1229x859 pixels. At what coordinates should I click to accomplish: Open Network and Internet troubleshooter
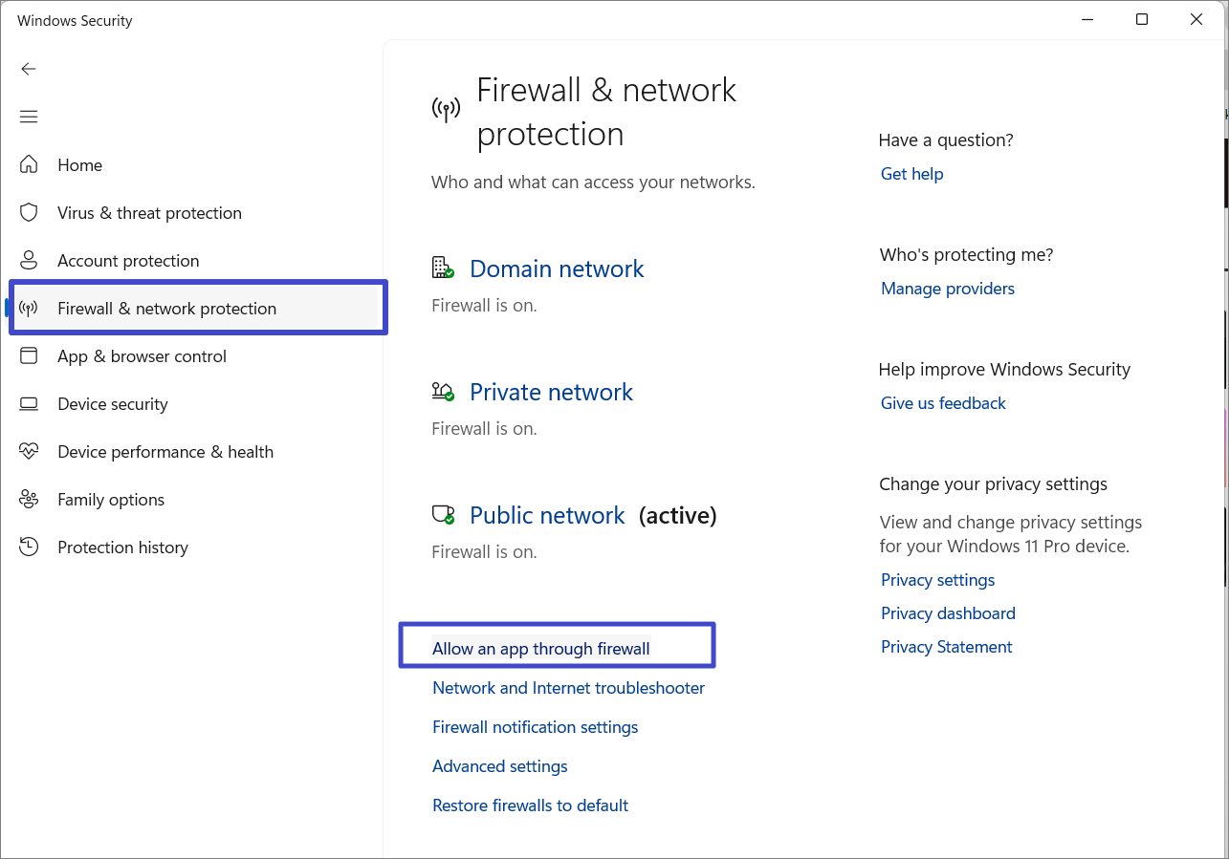pyautogui.click(x=568, y=688)
